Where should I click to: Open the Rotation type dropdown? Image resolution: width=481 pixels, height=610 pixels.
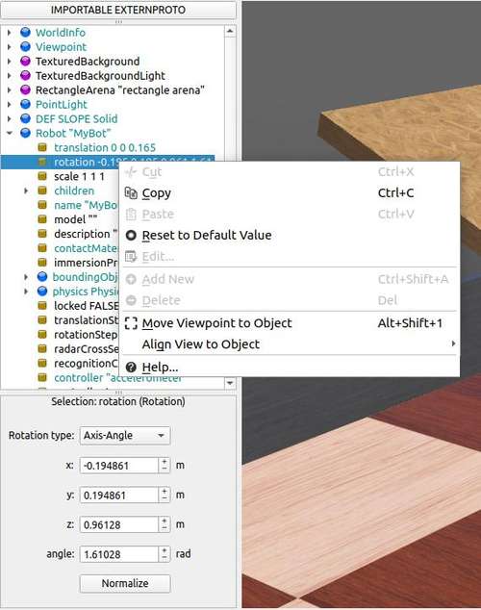coord(125,435)
